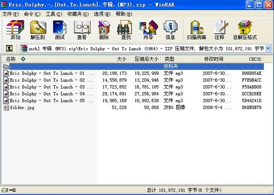This screenshot has width=274, height=195.
Task: Open the 文件(F) menu
Action: pyautogui.click(x=11, y=14)
